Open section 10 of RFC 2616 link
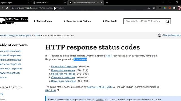The width and height of the screenshot is (181, 101). pos(100,87)
